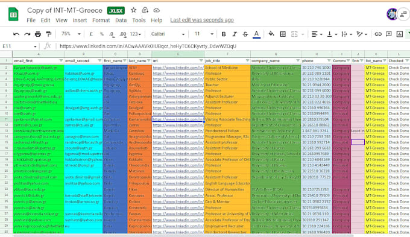Open the Tools menu
Image resolution: width=410 pixels, height=237 pixels.
[139, 20]
